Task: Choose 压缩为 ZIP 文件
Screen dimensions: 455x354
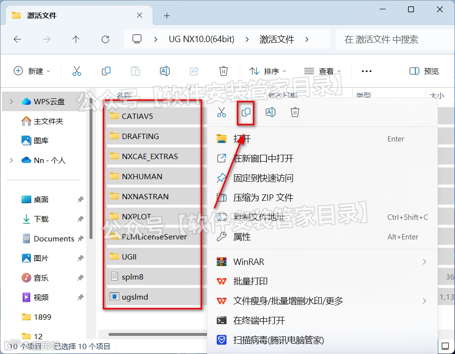Action: tap(322, 197)
